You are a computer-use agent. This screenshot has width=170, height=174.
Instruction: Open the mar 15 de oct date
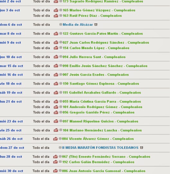(12, 66)
